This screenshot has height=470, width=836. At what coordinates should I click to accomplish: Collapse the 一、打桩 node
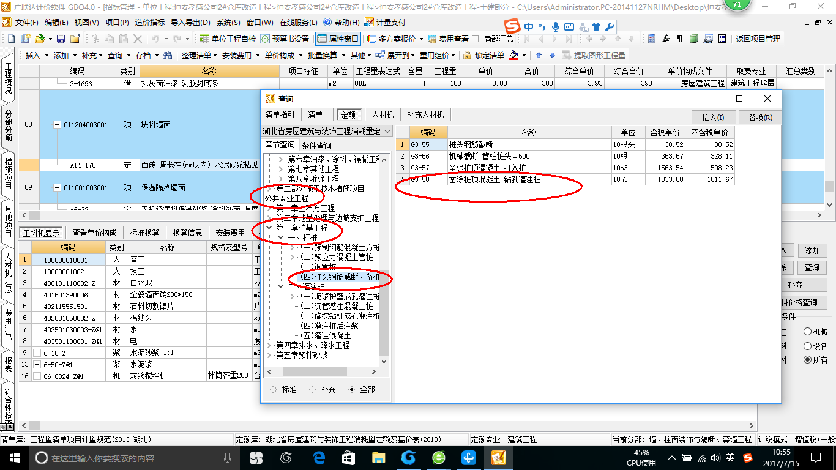[x=281, y=237]
